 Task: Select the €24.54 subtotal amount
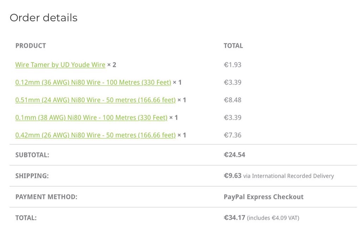click(234, 155)
